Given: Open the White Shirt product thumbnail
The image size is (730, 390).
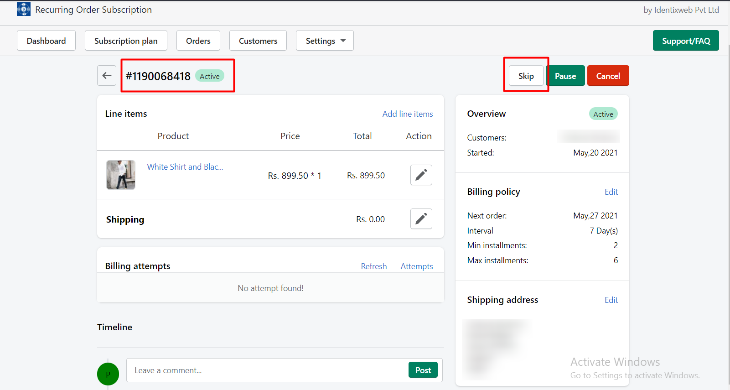Looking at the screenshot, I should point(121,175).
